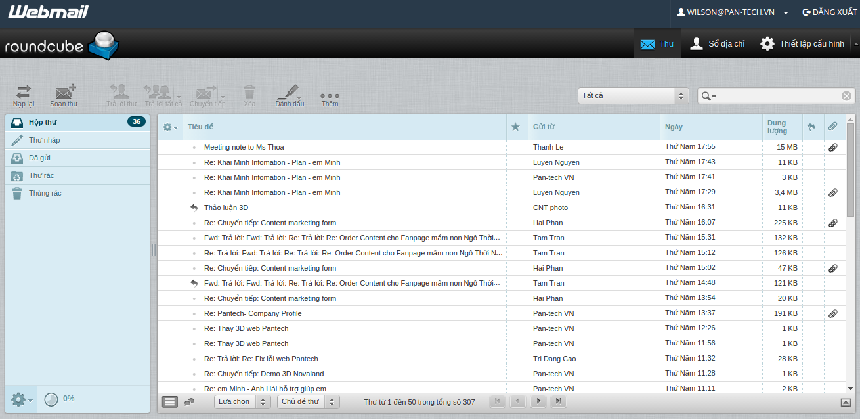Open Thiết lập cấu hình settings tab
860x419 pixels.
(802, 44)
